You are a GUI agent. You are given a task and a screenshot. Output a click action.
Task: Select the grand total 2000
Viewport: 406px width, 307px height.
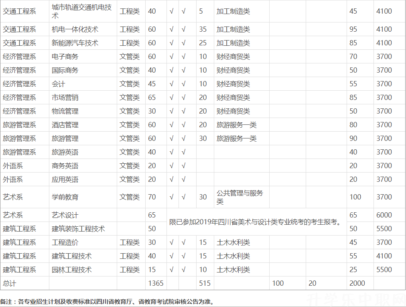[x=357, y=283]
